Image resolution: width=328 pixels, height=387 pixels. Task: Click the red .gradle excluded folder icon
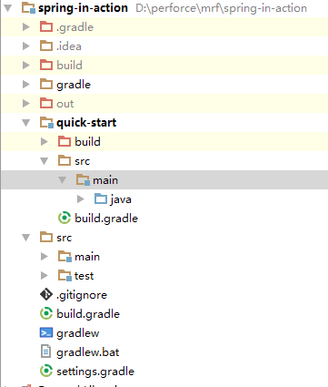click(46, 27)
